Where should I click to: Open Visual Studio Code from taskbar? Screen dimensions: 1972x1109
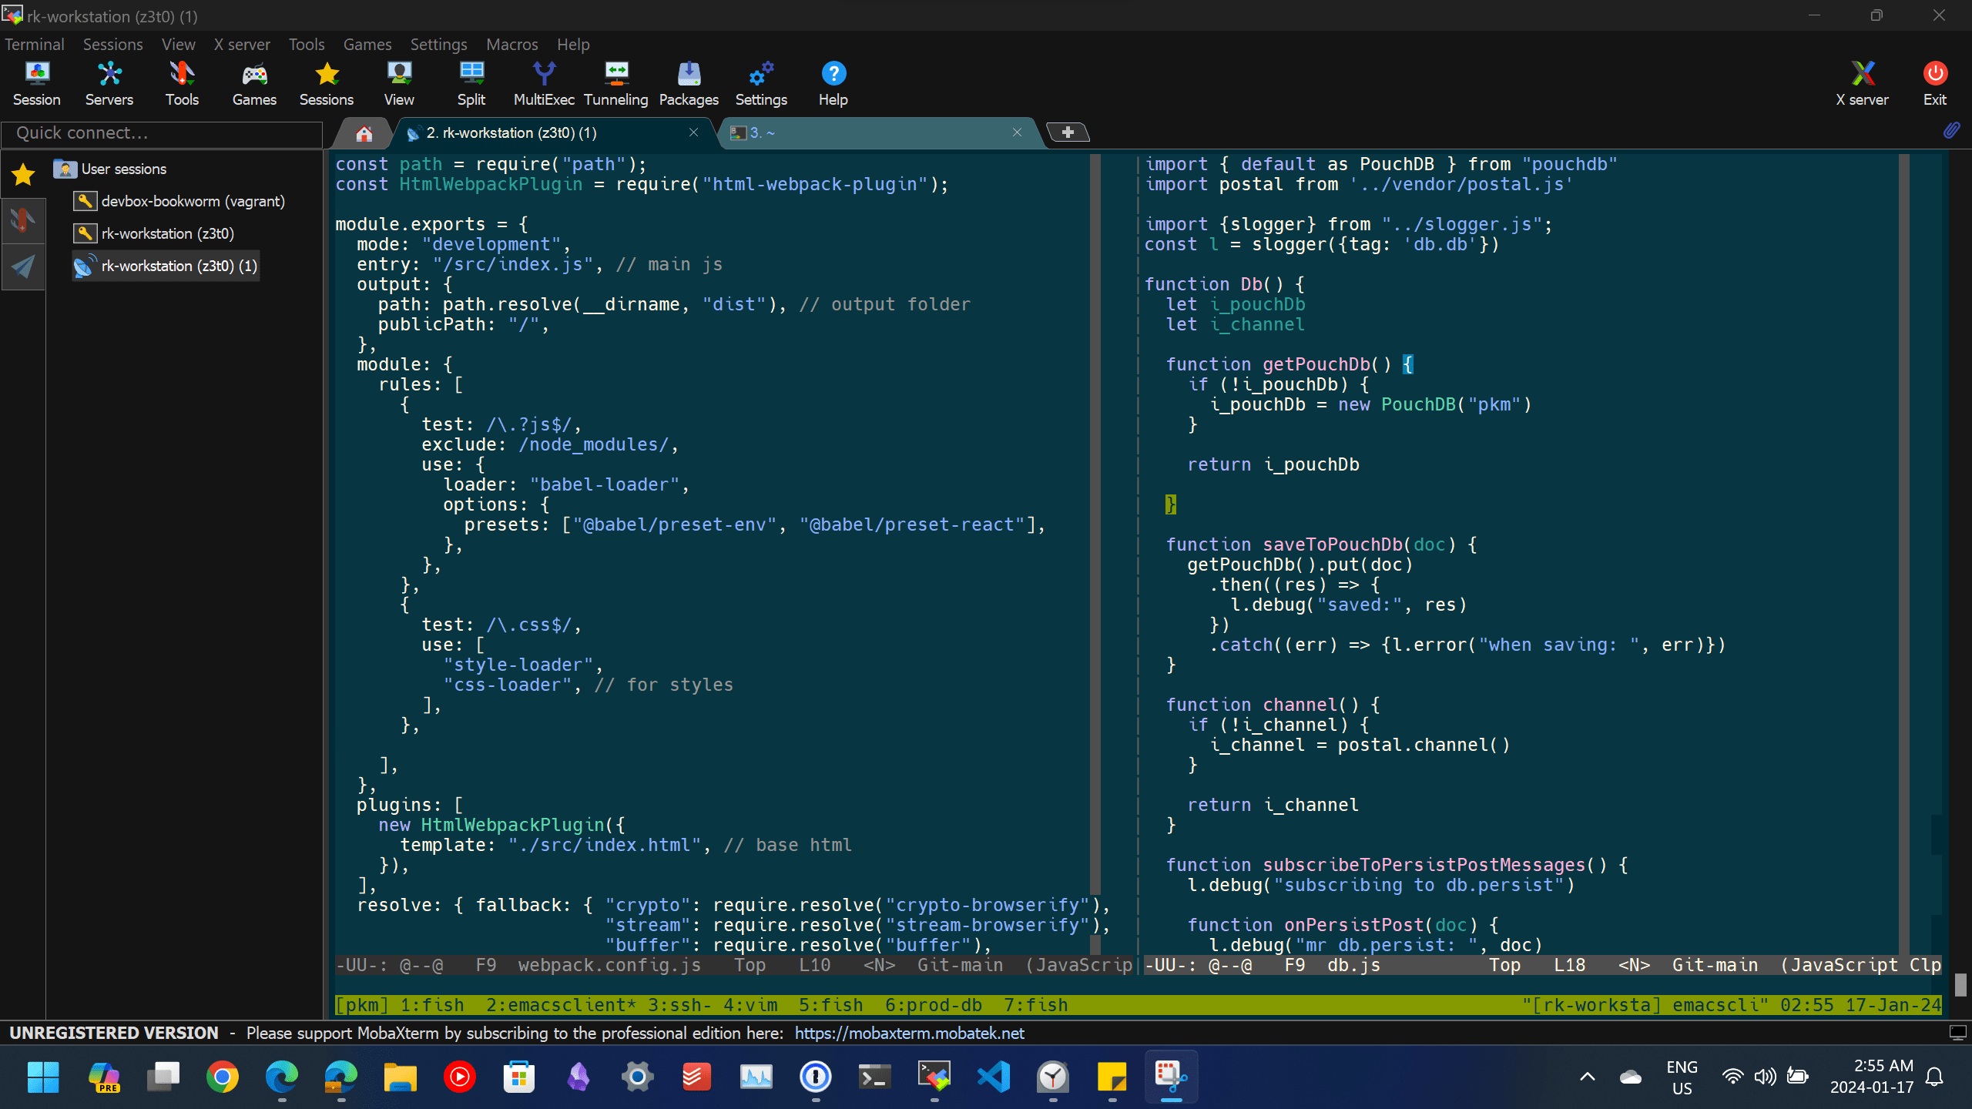(994, 1077)
